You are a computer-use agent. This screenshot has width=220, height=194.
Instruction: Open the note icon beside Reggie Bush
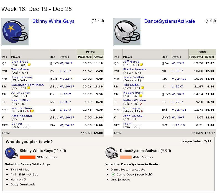coord(141,95)
